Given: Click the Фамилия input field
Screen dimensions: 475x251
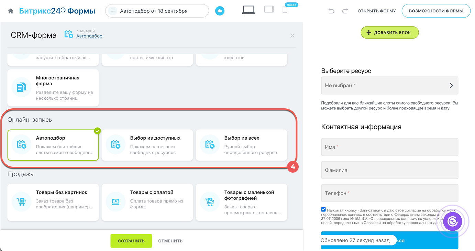Looking at the screenshot, I should tap(389, 170).
